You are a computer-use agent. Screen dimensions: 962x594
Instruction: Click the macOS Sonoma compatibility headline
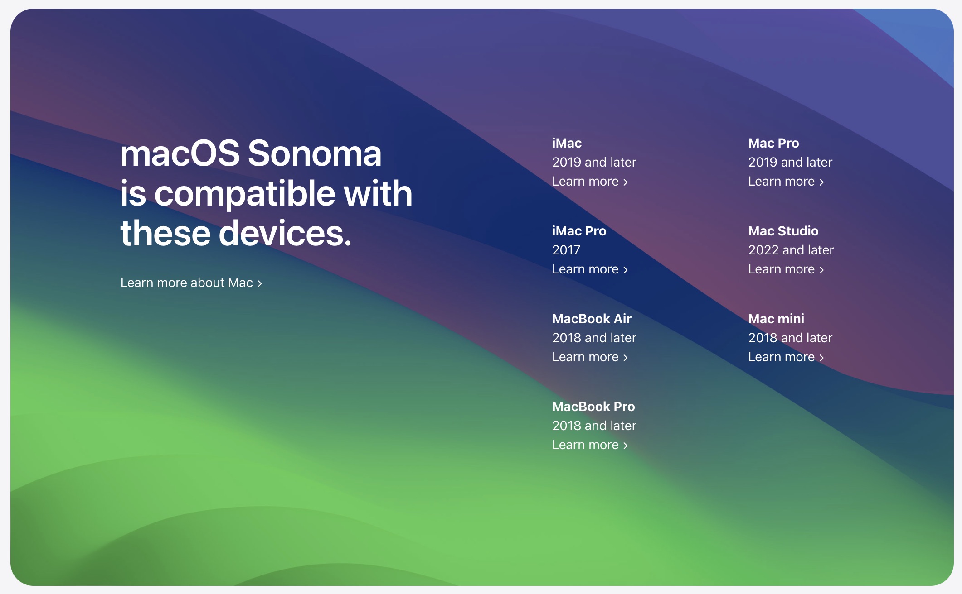coord(266,193)
